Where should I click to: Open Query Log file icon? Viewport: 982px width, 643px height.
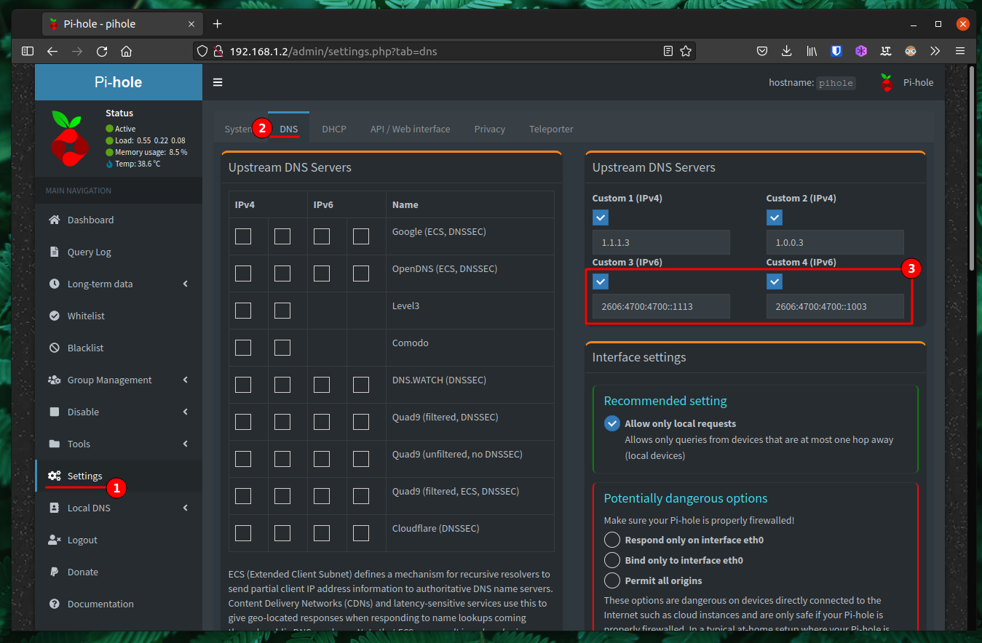coord(54,252)
